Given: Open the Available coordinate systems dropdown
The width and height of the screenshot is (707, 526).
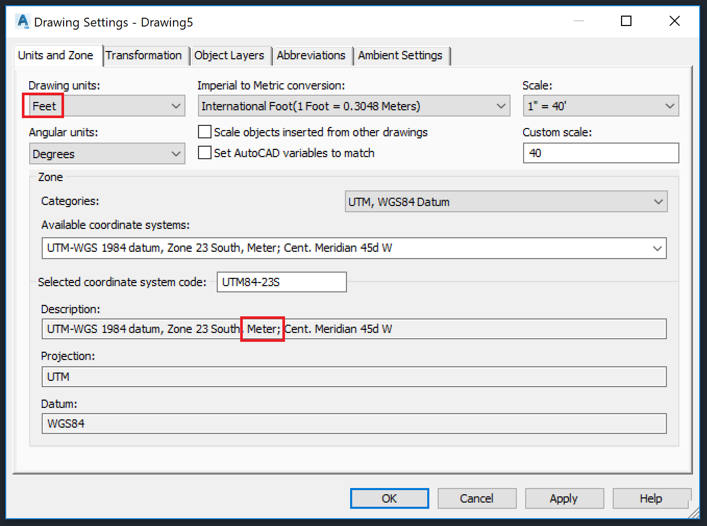Looking at the screenshot, I should click(354, 248).
